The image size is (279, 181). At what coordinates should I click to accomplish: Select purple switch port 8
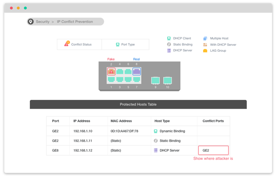pyautogui.click(x=137, y=71)
